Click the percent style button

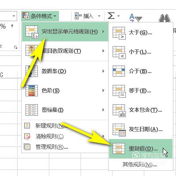tap(3, 26)
